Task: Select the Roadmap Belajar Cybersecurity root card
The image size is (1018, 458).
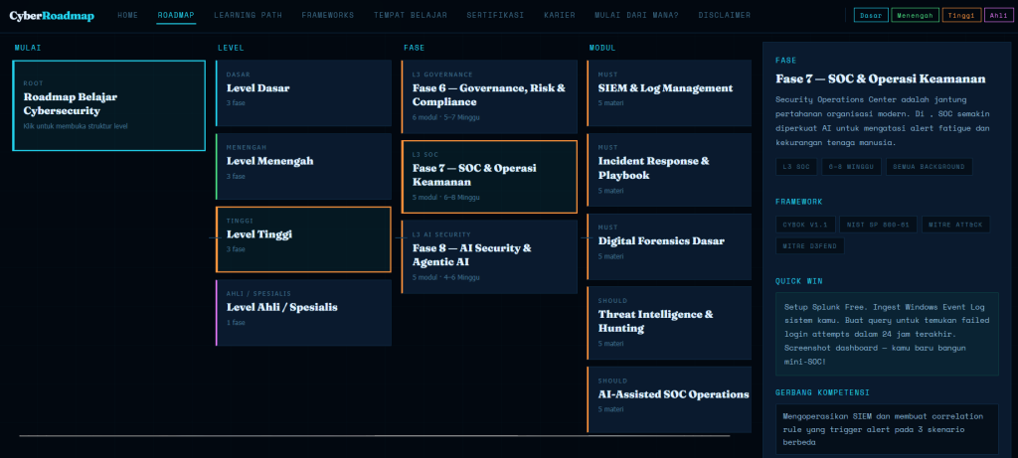Action: 109,105
